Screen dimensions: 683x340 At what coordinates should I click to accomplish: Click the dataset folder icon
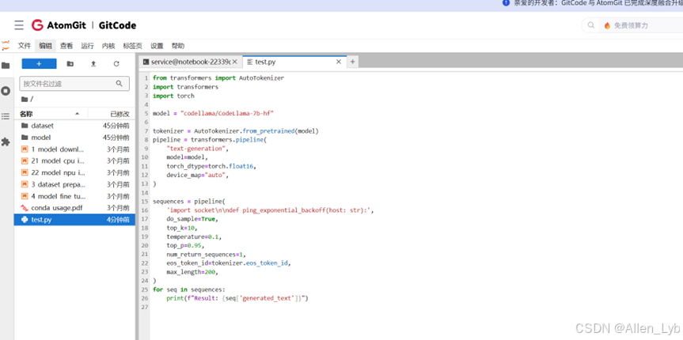pyautogui.click(x=25, y=126)
